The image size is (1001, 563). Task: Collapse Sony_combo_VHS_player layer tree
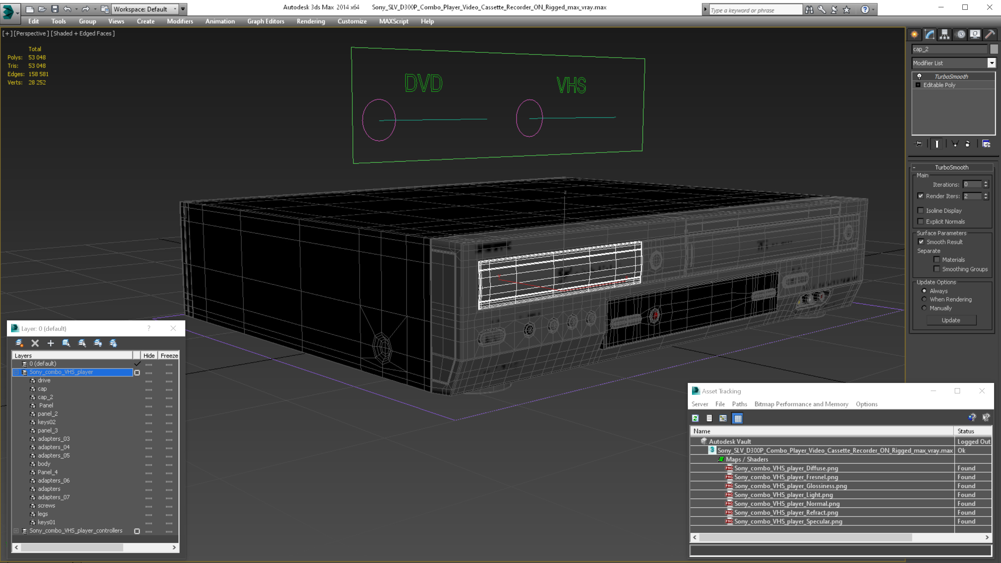pos(16,372)
